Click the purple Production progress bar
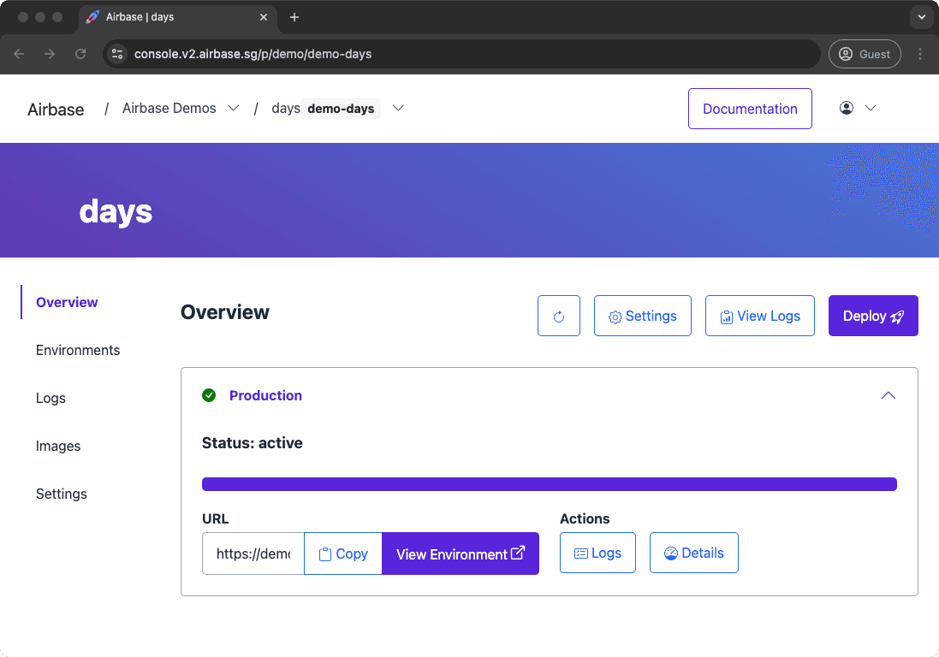 (x=549, y=483)
